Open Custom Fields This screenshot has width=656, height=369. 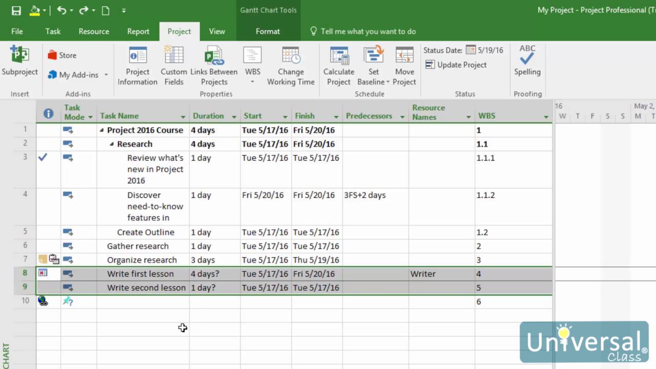point(174,66)
